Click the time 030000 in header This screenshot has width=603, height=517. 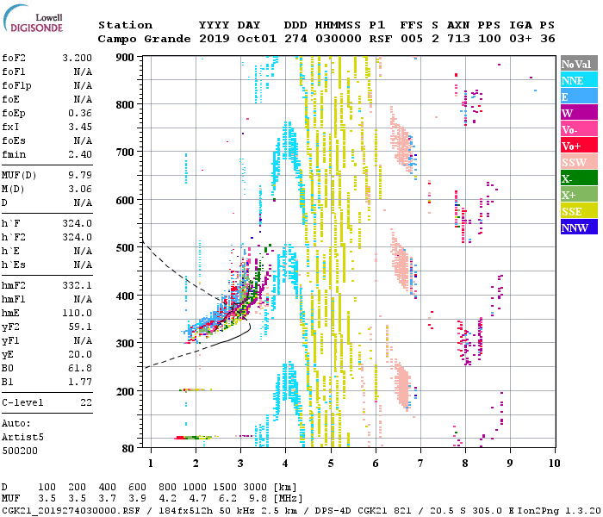coord(339,39)
